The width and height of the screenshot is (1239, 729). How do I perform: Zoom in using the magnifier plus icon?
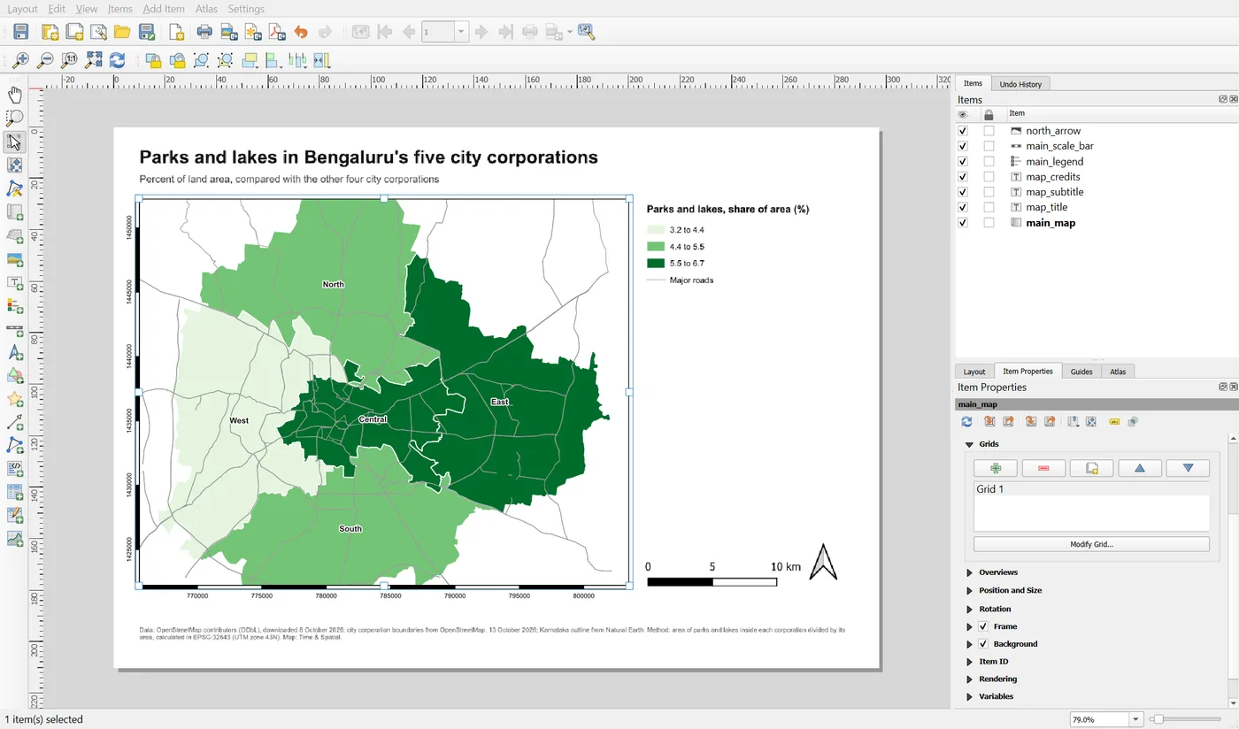[19, 61]
